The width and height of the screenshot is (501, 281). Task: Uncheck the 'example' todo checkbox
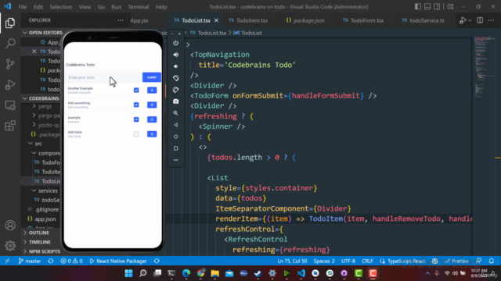tap(136, 119)
